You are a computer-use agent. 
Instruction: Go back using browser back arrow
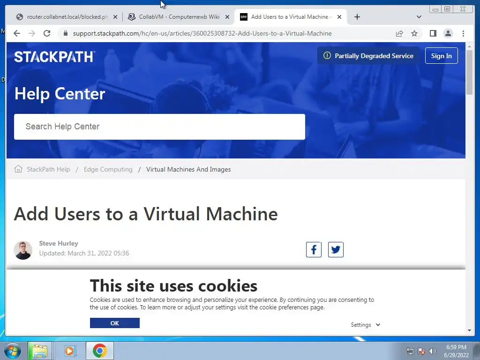coord(17,33)
